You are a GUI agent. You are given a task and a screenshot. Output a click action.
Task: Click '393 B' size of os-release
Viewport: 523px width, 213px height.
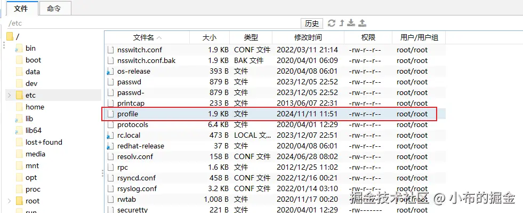(219, 71)
